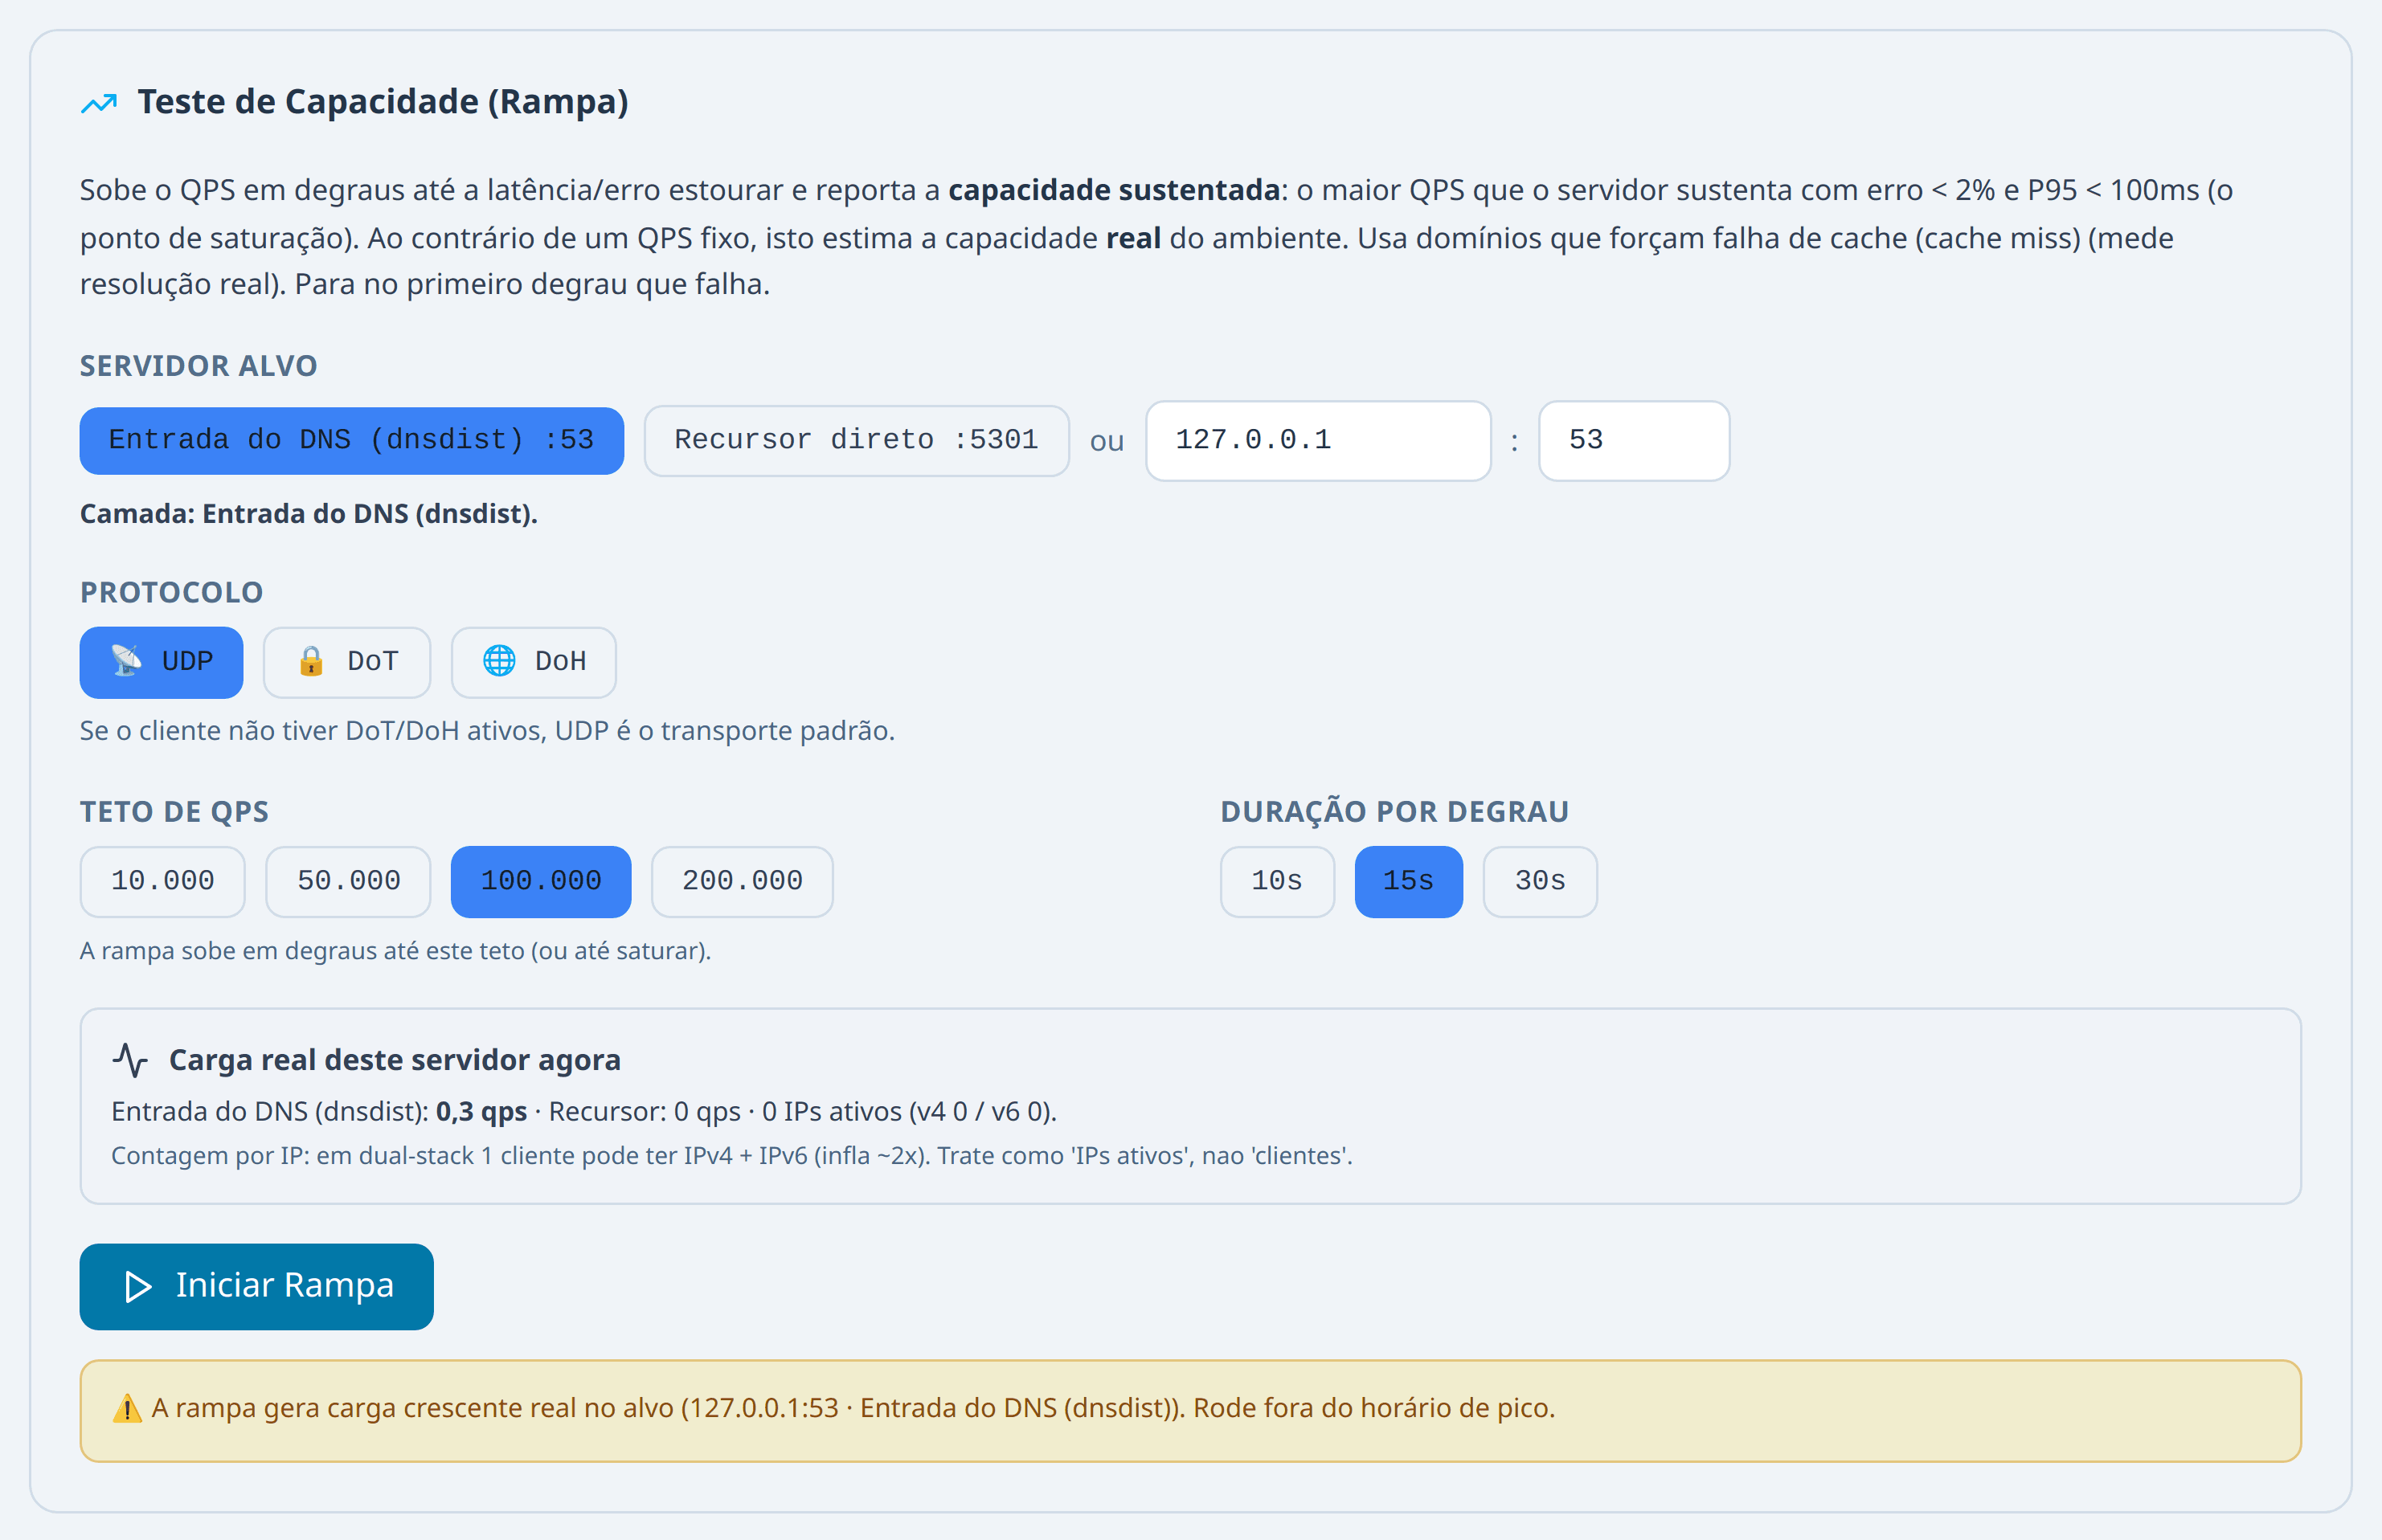Select Entrada do DNS (dnsdist) :53 target
The width and height of the screenshot is (2382, 1540).
coord(352,440)
